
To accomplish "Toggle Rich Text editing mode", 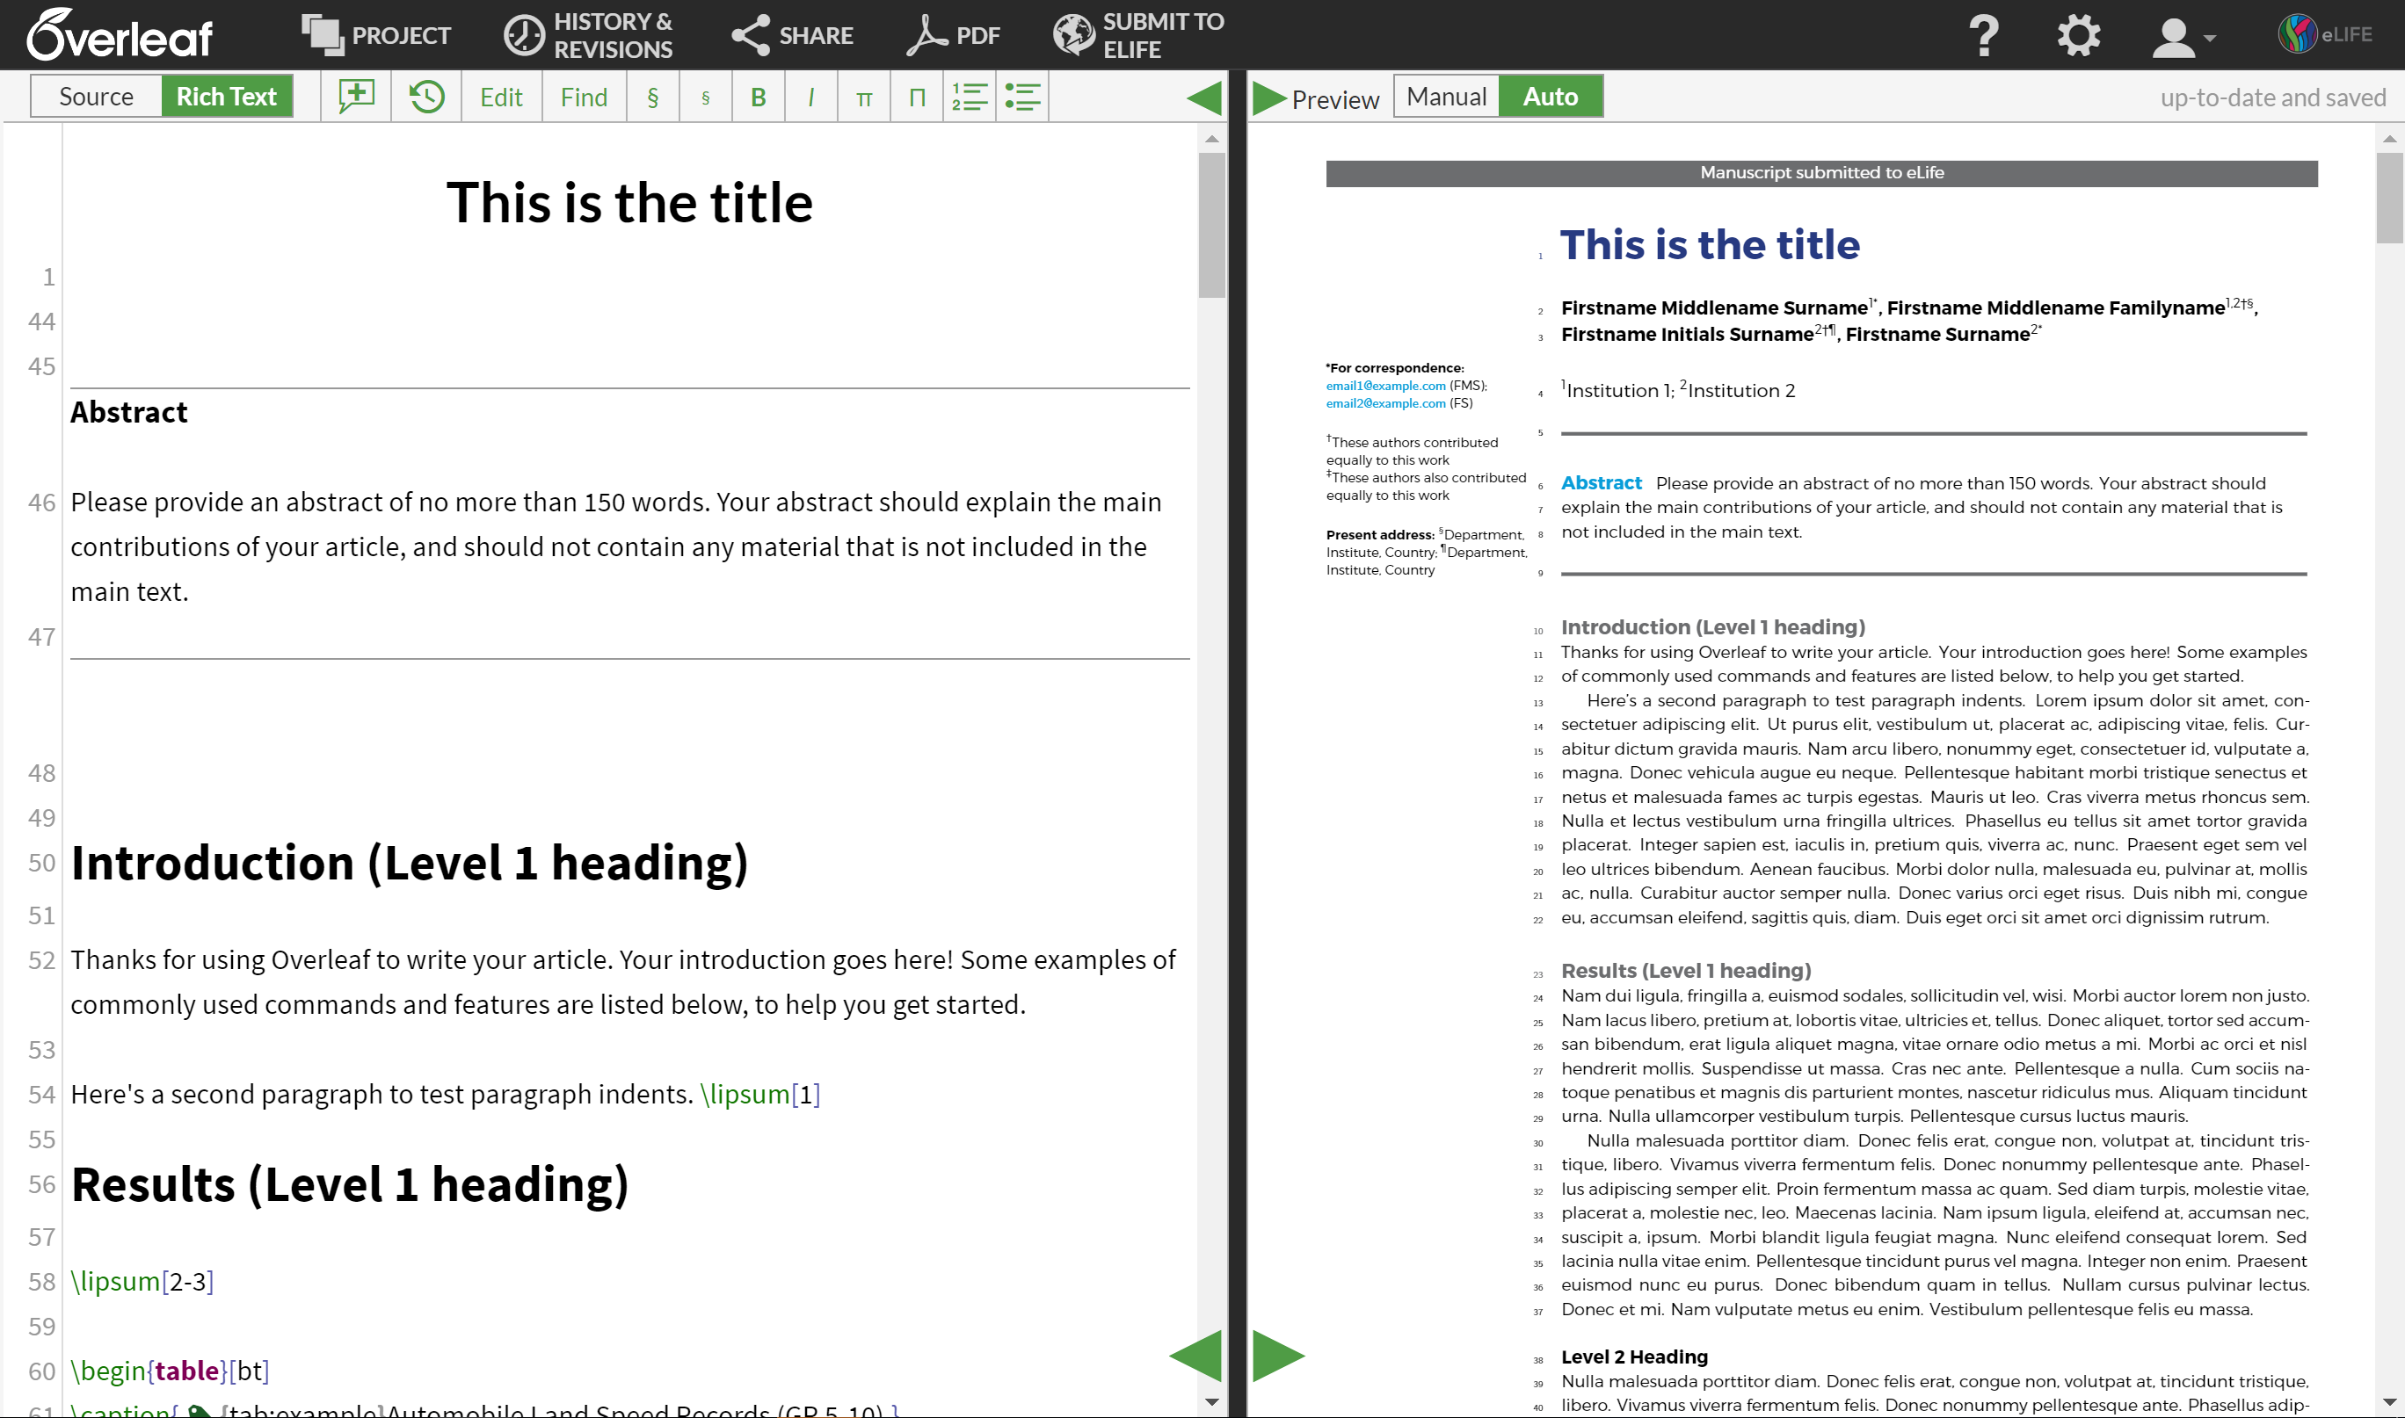I will point(225,95).
